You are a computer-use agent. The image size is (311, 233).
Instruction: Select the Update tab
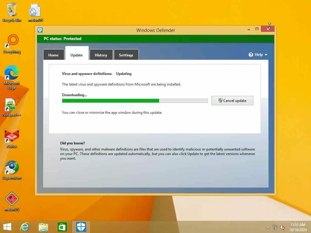77,53
